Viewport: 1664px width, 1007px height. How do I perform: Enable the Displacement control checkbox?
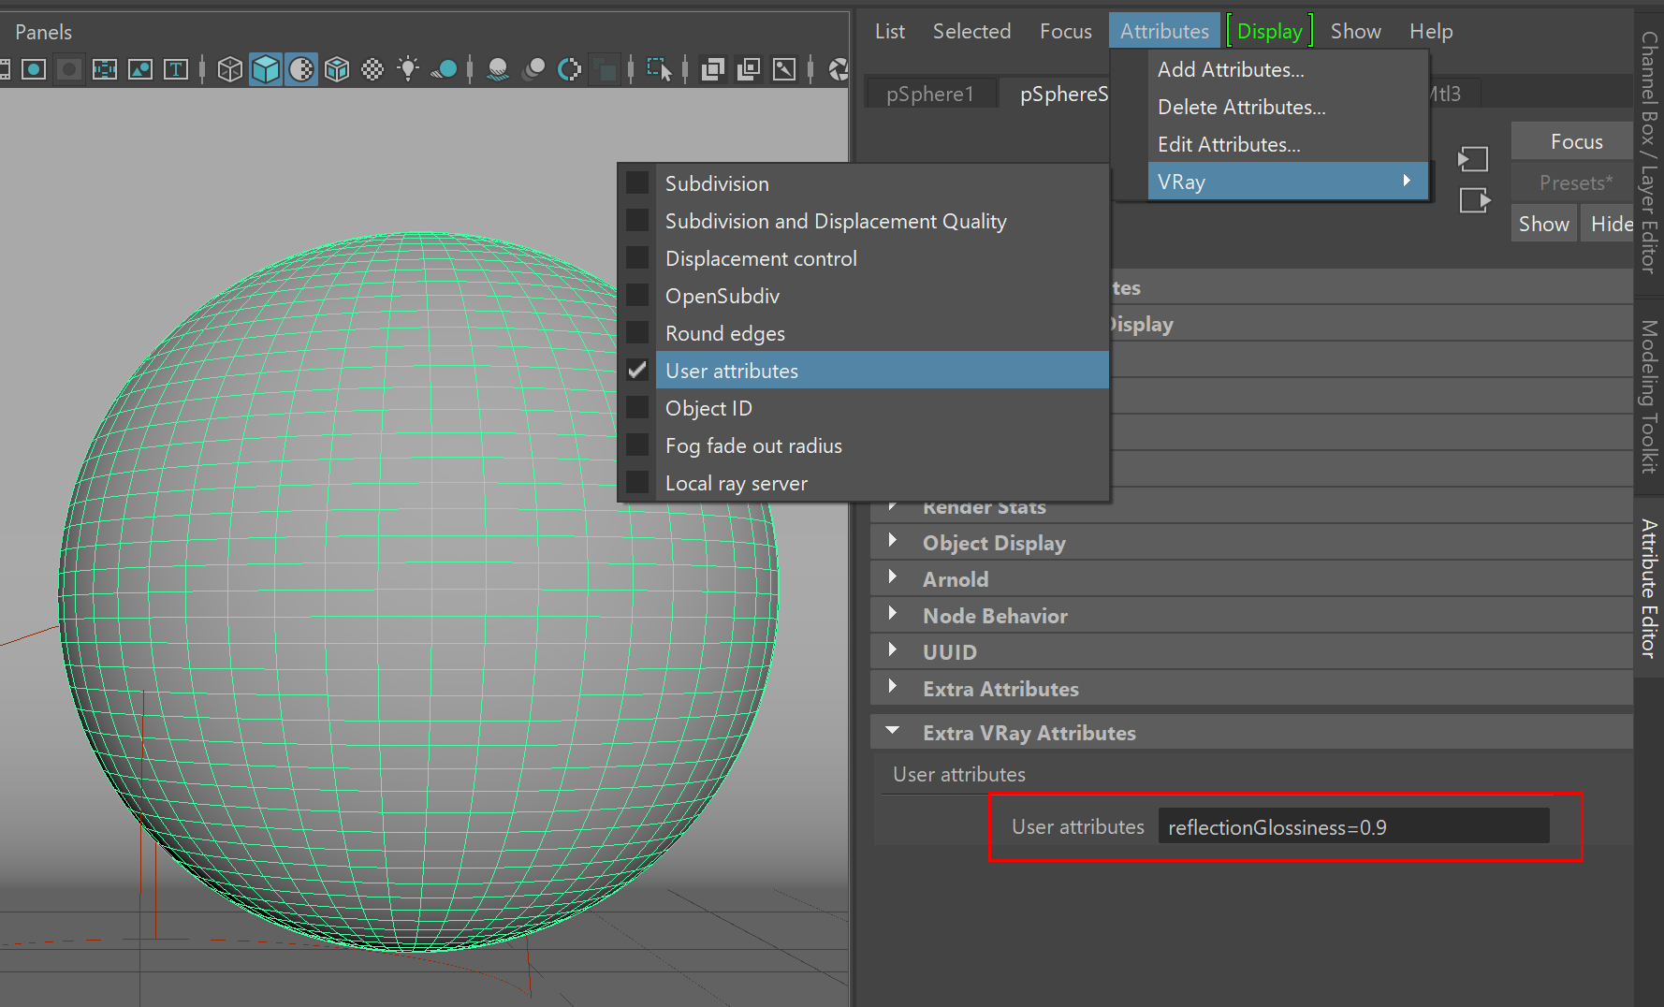point(637,257)
